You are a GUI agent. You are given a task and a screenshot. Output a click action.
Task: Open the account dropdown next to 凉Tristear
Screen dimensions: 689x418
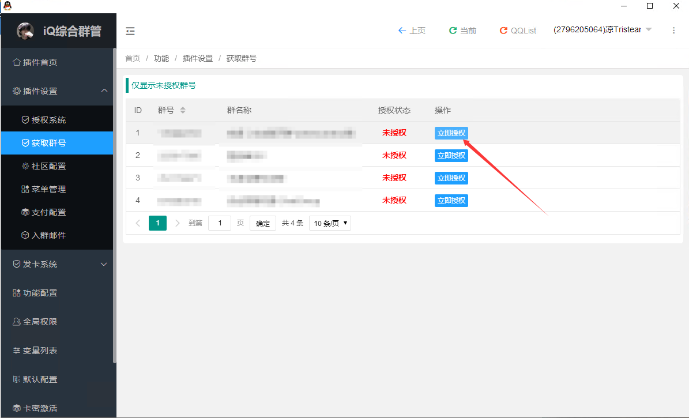coord(648,30)
